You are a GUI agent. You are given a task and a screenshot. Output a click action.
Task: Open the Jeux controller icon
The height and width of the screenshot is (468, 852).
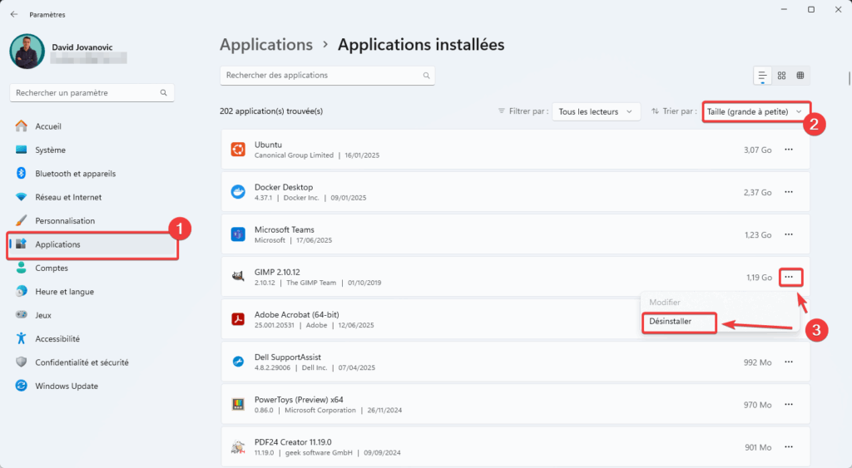pyautogui.click(x=21, y=314)
